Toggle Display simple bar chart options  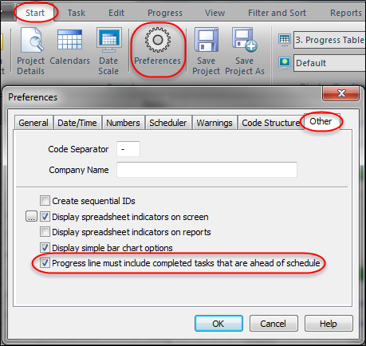[45, 247]
